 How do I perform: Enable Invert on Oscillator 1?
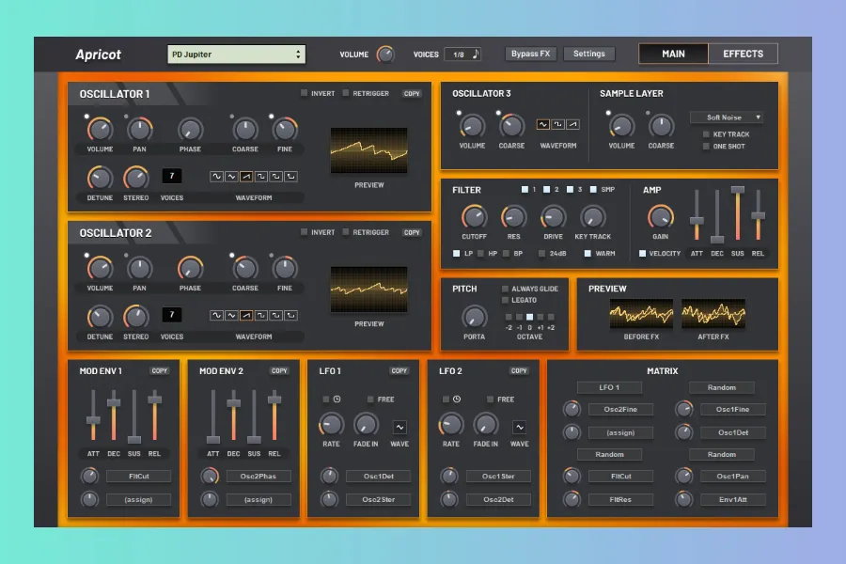[305, 93]
